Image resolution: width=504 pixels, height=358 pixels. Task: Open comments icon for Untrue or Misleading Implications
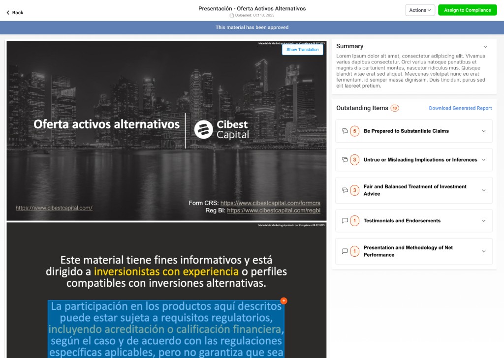pos(345,160)
